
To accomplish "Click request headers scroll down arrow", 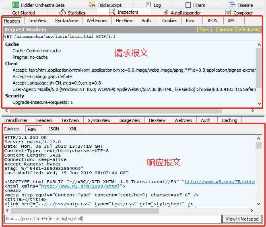I will pyautogui.click(x=259, y=104).
